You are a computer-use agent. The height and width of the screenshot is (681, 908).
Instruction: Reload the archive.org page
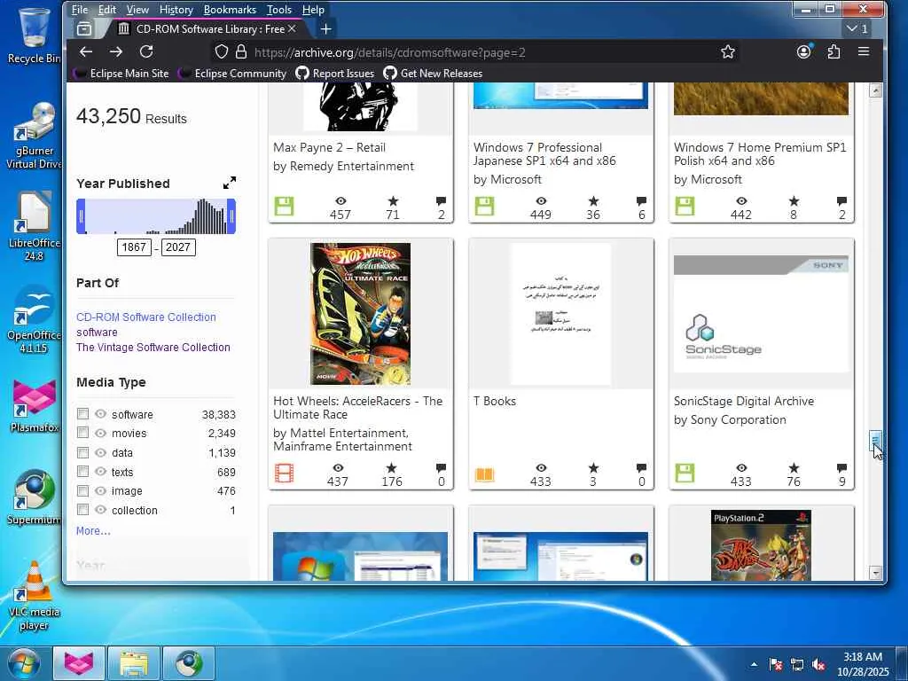(x=146, y=52)
